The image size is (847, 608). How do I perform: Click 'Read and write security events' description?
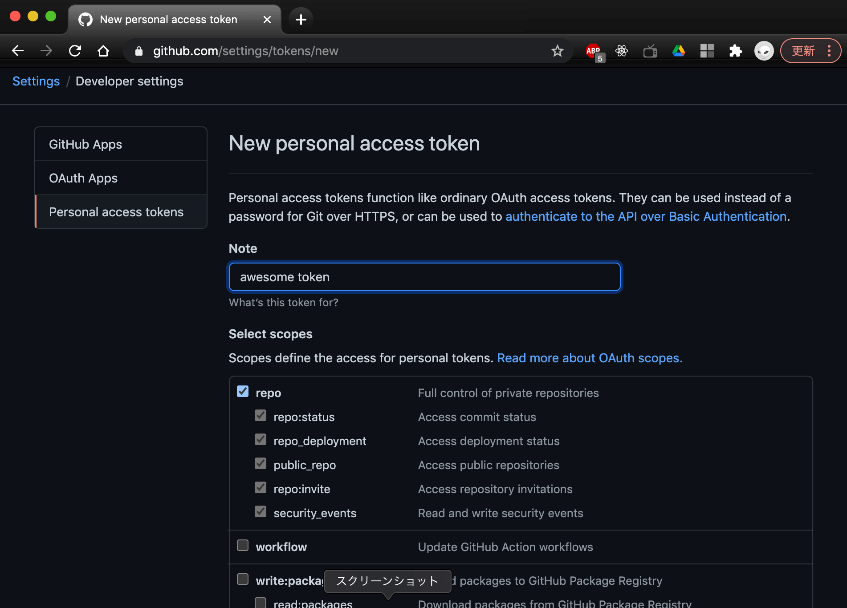tap(501, 513)
